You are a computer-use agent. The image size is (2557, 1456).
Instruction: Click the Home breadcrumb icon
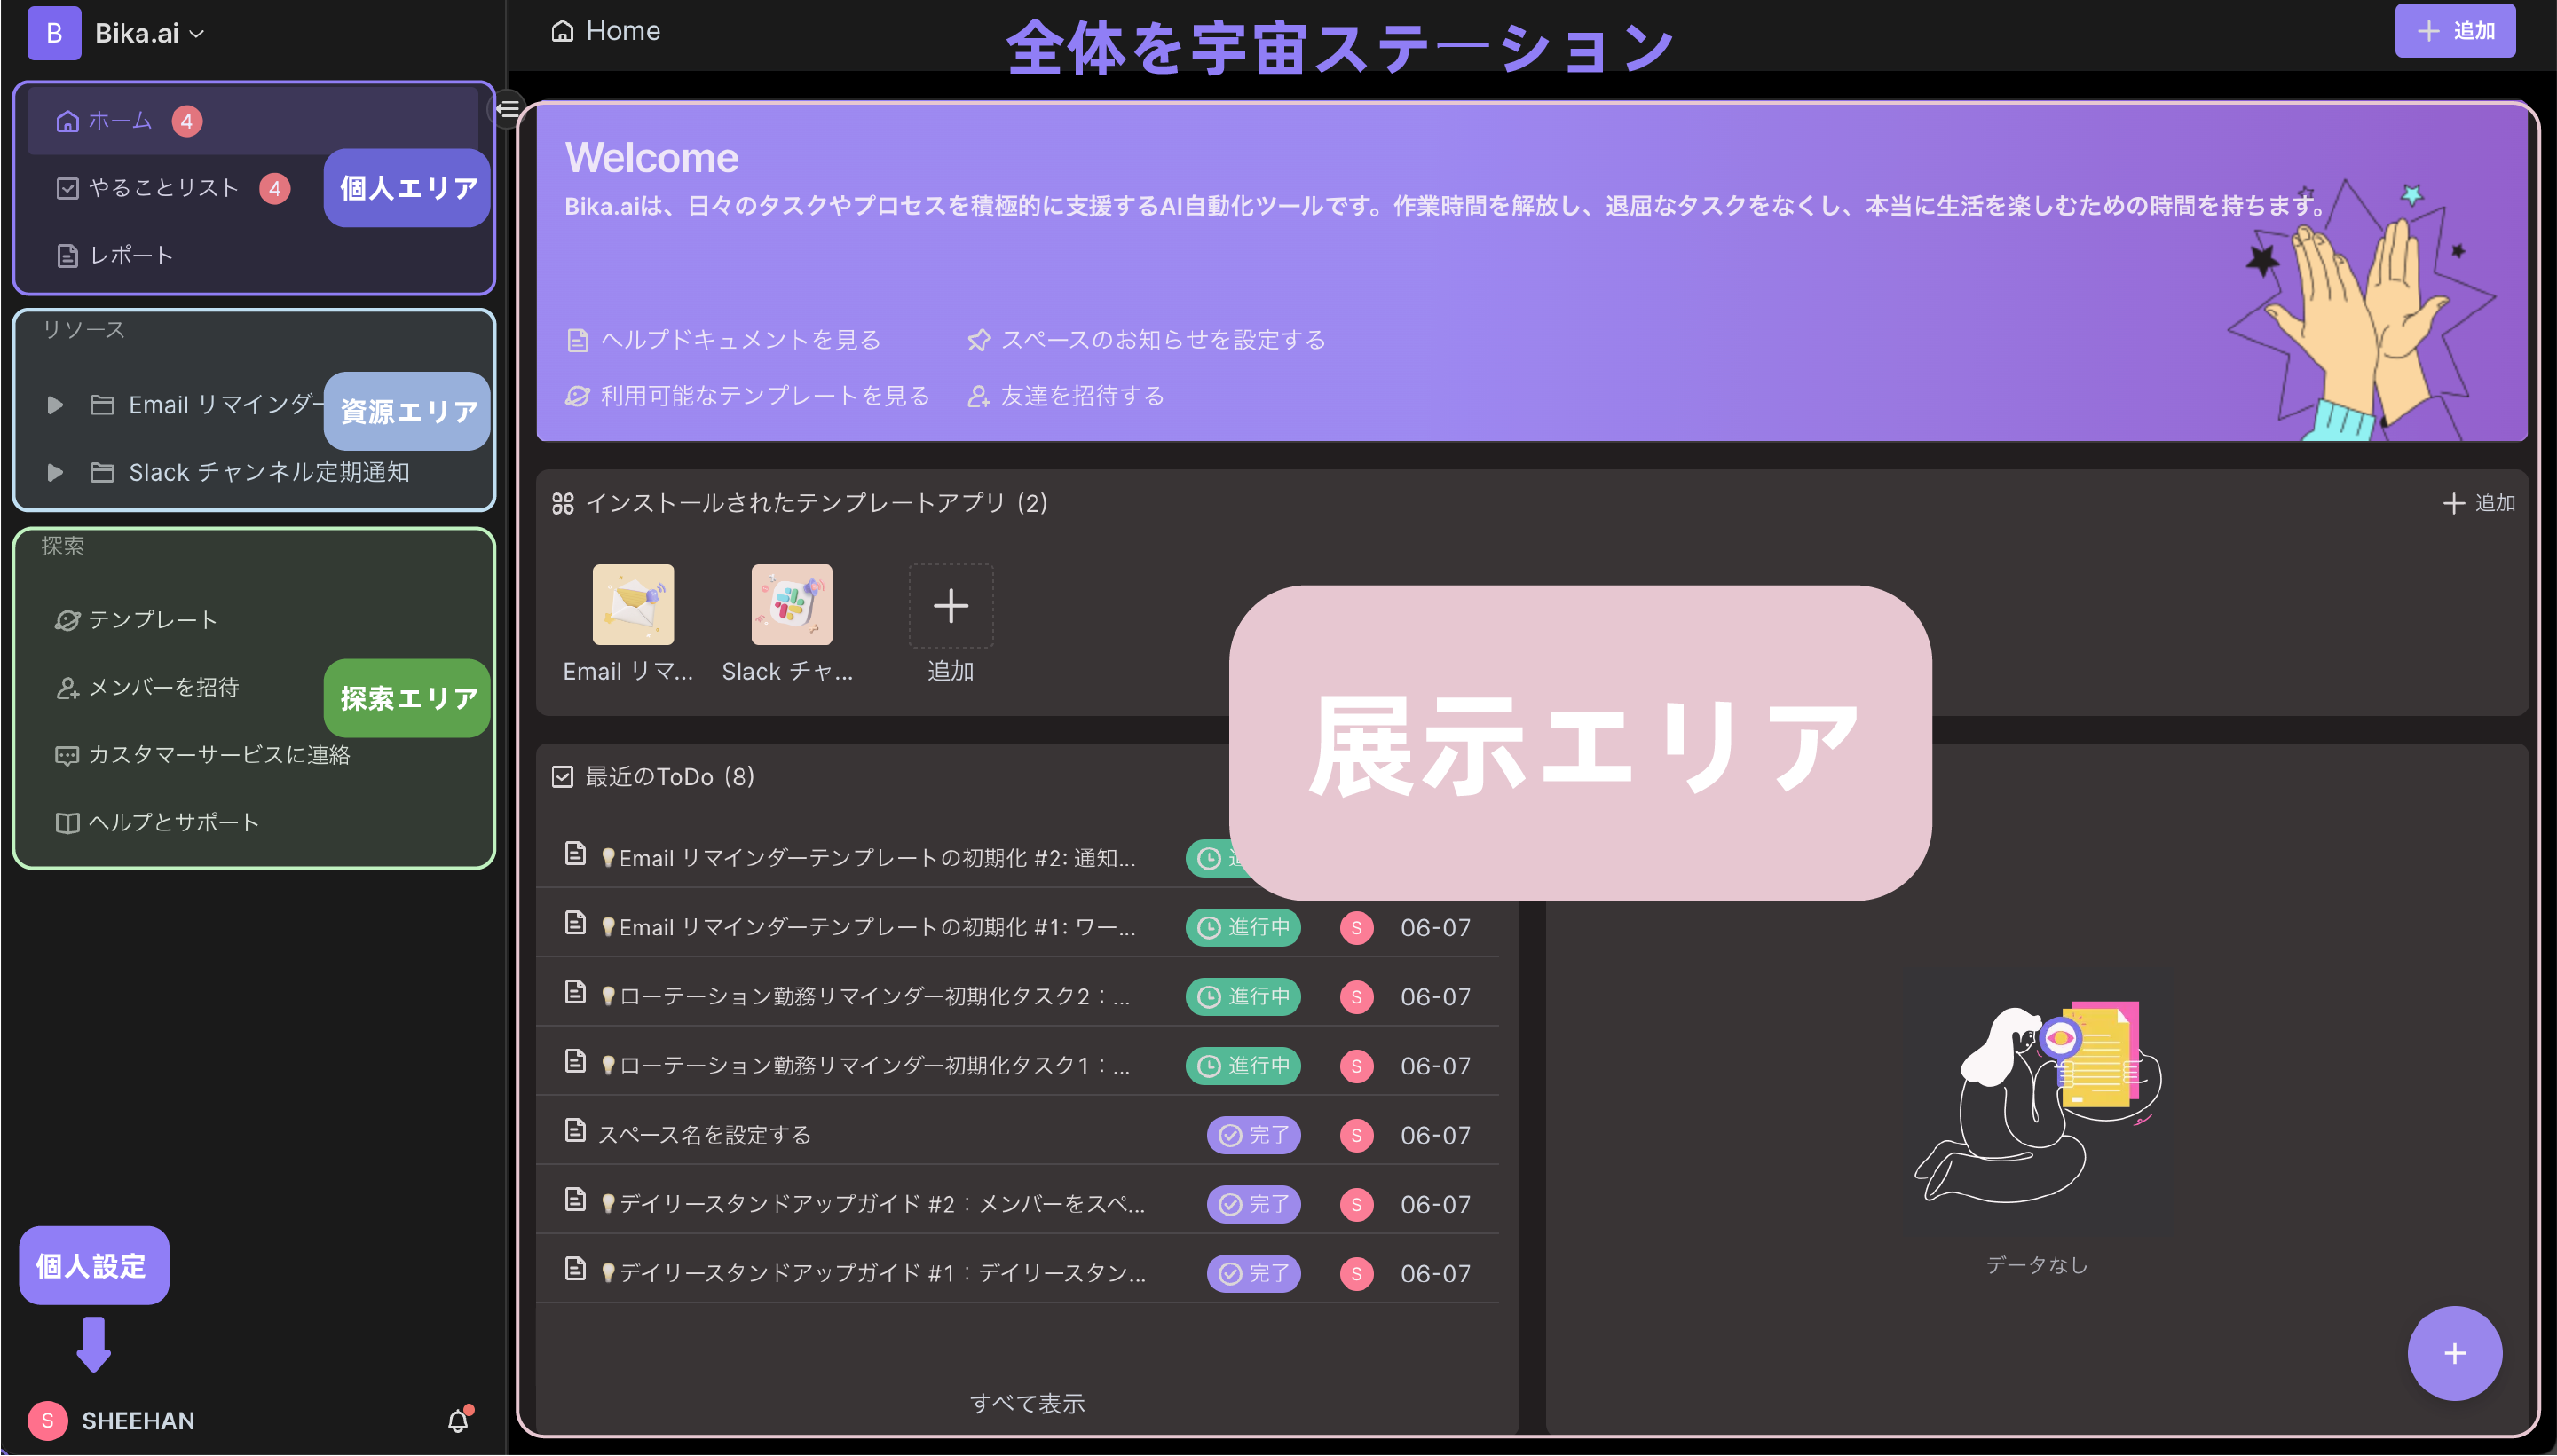(x=563, y=31)
